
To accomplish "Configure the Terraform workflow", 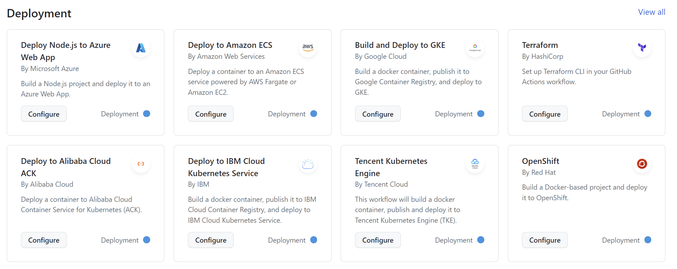I will (545, 114).
